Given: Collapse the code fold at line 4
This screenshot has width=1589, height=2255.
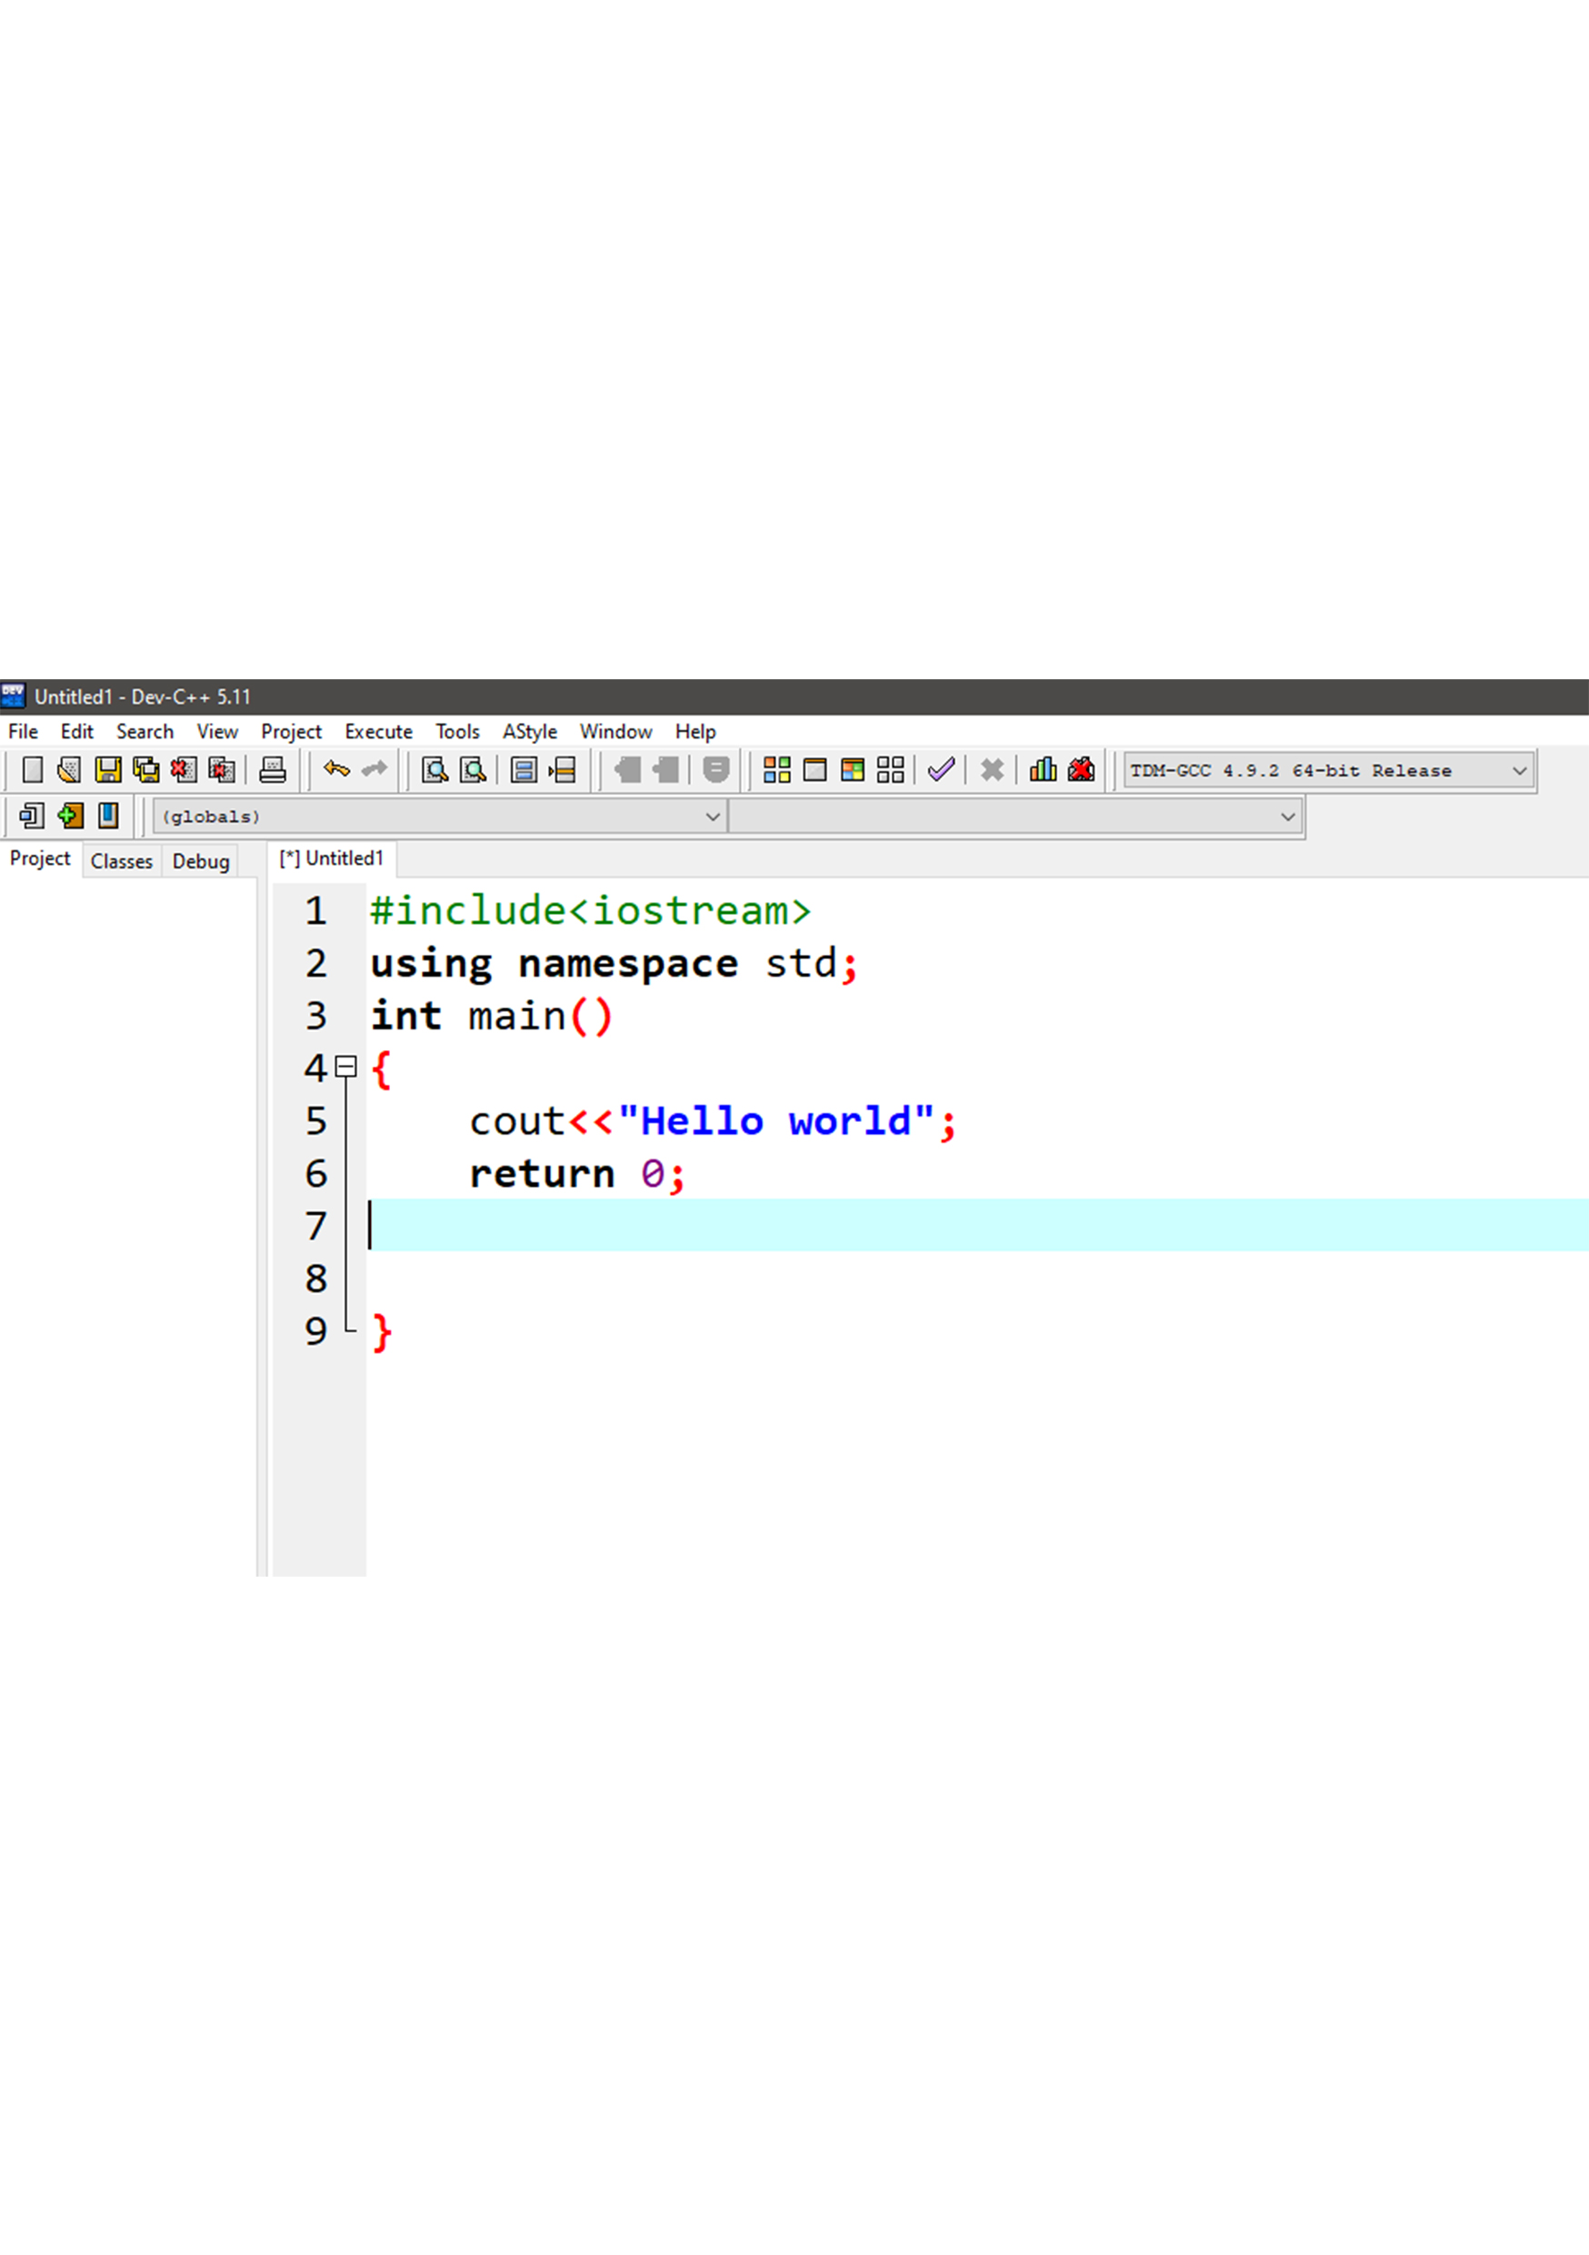Looking at the screenshot, I should (x=345, y=1067).
